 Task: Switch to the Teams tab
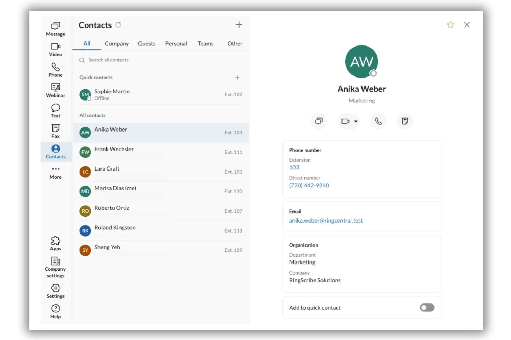[x=205, y=44]
